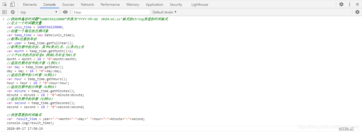This screenshot has width=362, height=132.
Task: Activate the inspect element picker icon
Action: point(5,4)
